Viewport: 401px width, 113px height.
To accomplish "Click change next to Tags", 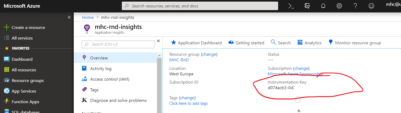I will (187, 98).
